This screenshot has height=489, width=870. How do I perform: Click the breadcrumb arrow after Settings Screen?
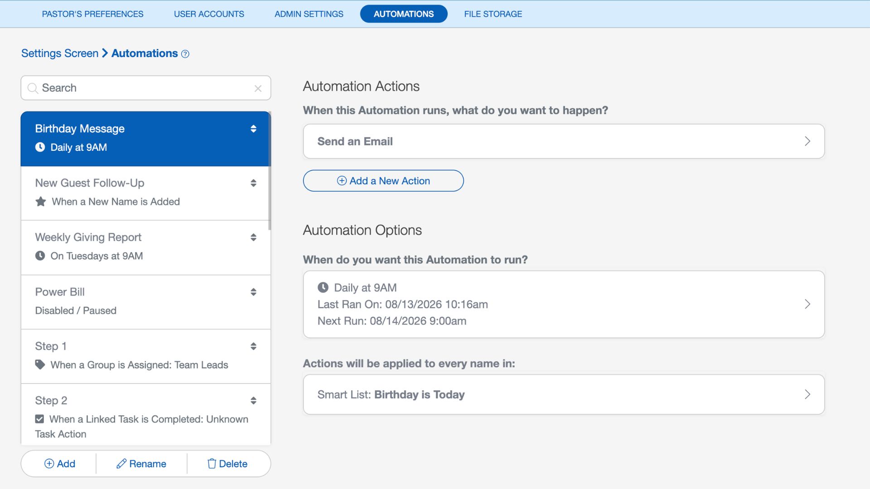[105, 53]
